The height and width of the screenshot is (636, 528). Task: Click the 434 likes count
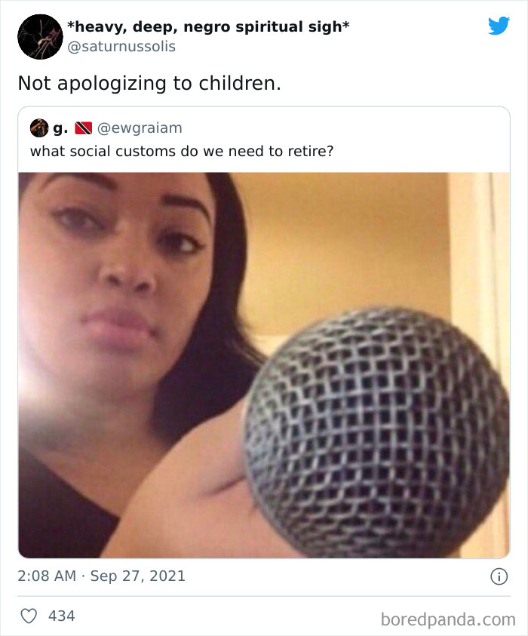point(62,616)
